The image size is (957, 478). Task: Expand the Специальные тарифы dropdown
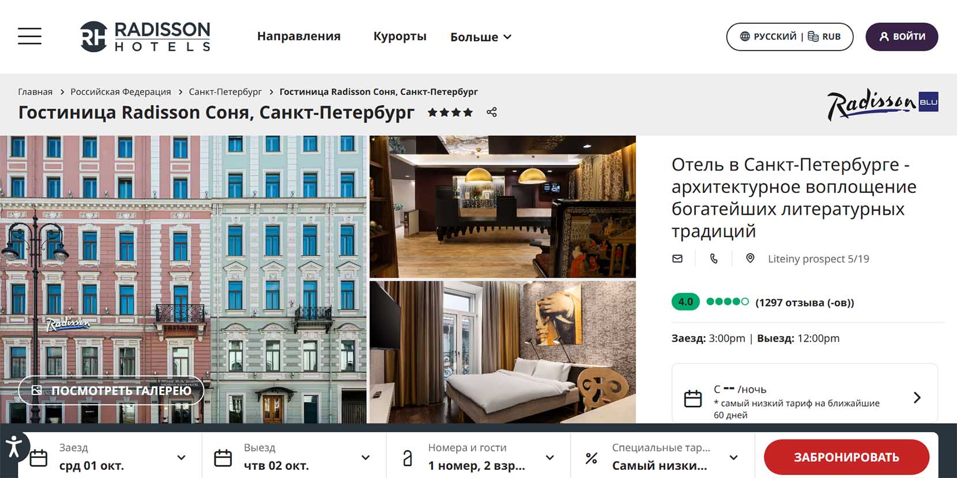point(662,457)
